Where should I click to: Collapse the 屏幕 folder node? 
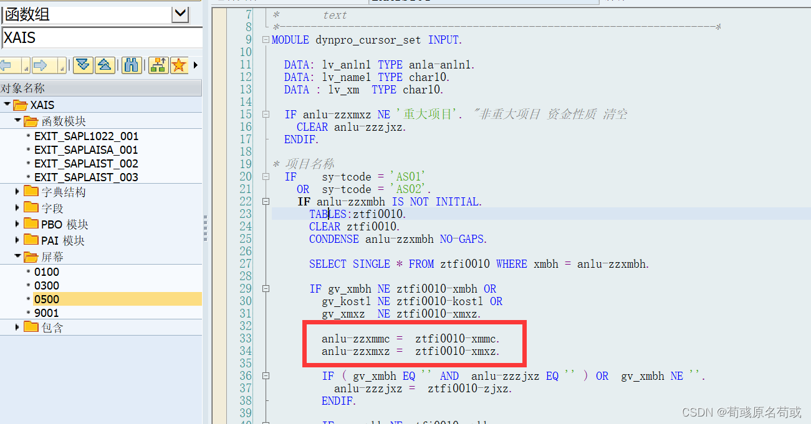(18, 256)
